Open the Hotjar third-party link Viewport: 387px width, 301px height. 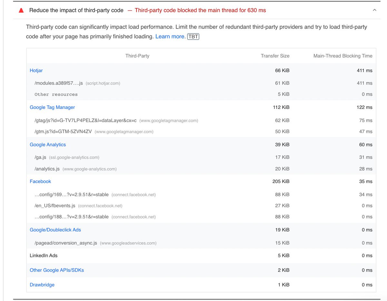point(36,70)
